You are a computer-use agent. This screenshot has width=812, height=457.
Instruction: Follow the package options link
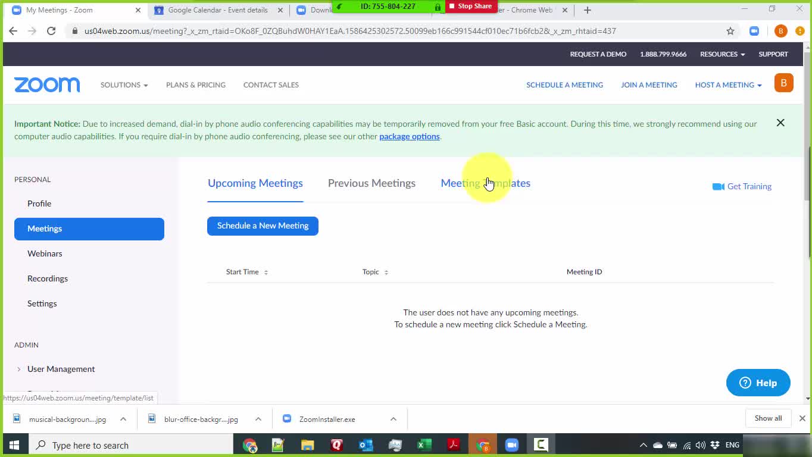(409, 137)
